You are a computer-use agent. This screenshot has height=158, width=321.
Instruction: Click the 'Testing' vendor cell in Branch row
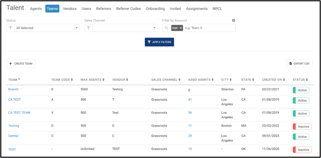(118, 89)
